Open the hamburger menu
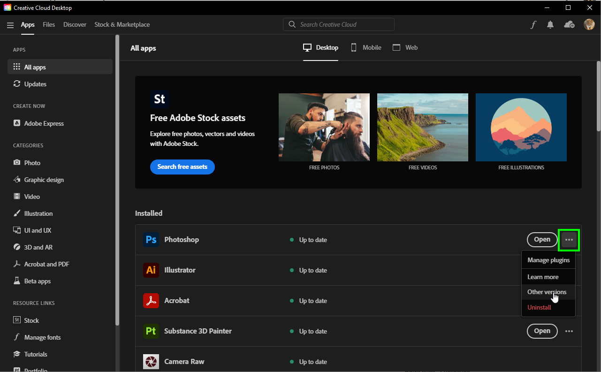601x372 pixels. pyautogui.click(x=10, y=25)
